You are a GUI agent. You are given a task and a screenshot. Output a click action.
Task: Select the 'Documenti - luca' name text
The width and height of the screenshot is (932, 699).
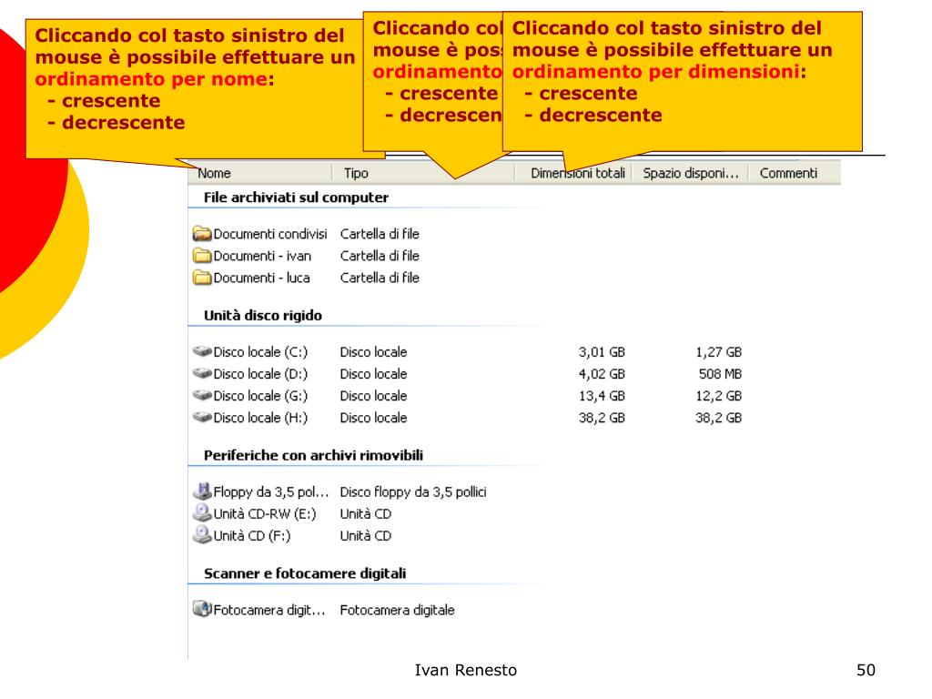click(261, 279)
